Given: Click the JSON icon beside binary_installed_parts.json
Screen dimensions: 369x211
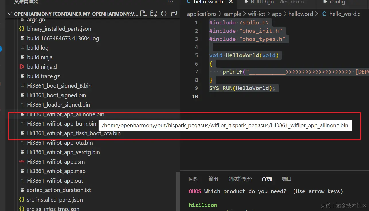Looking at the screenshot, I should [x=22, y=29].
